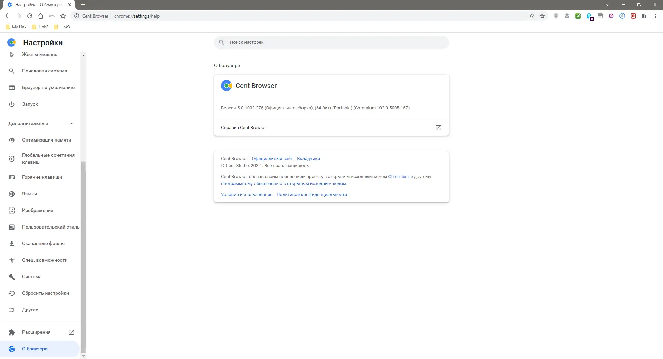Select О браузере in sidebar
The height and width of the screenshot is (359, 663).
point(40,349)
